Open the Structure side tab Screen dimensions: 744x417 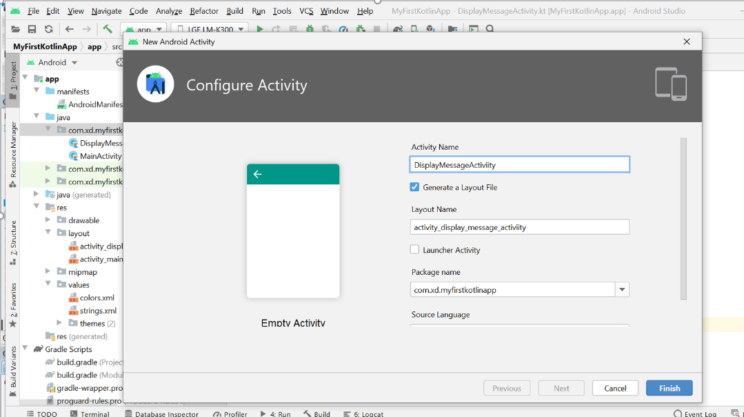pos(13,242)
